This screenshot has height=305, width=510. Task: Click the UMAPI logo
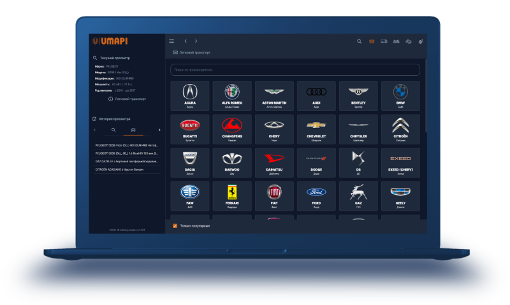click(x=110, y=41)
